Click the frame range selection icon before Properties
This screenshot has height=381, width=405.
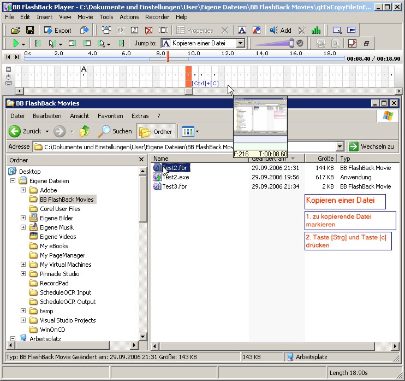[163, 30]
